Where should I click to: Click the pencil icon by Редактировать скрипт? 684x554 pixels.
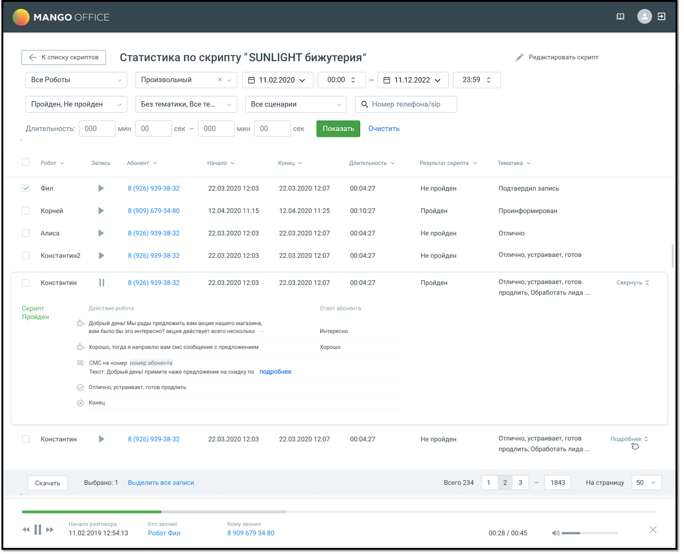pyautogui.click(x=519, y=58)
